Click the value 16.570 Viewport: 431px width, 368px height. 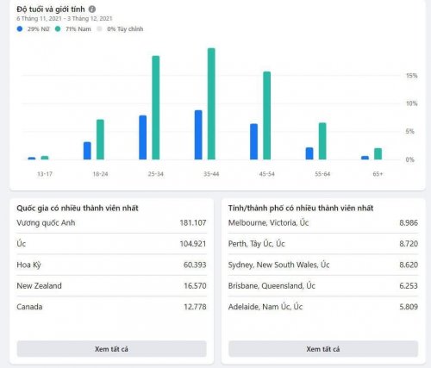tap(195, 286)
